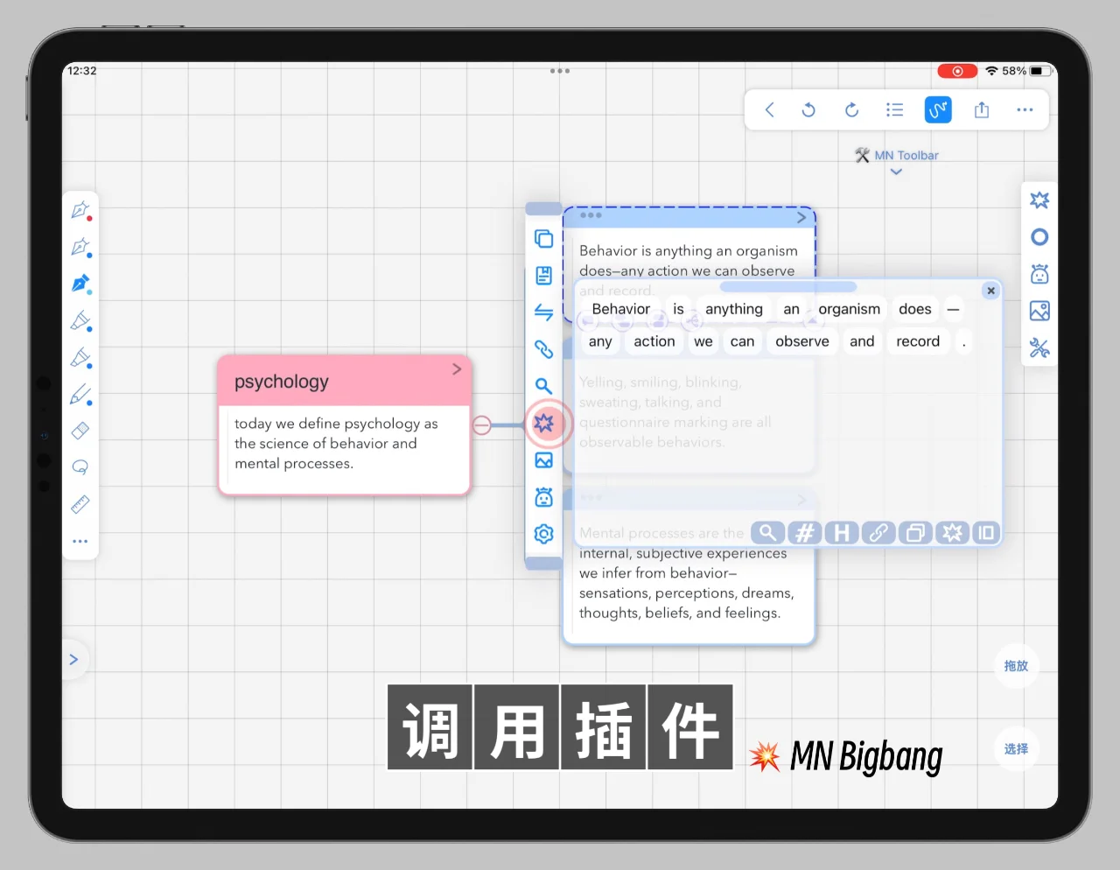Collapse the psychology node branch

(x=481, y=425)
